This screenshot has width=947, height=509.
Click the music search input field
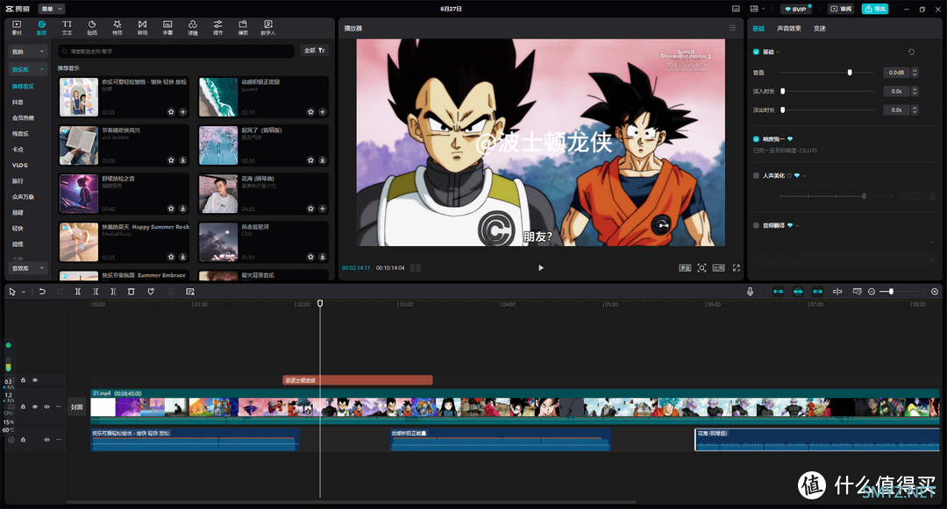[x=176, y=52]
